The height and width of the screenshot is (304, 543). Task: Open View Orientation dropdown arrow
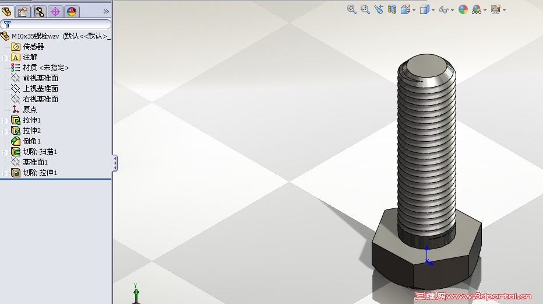click(414, 11)
